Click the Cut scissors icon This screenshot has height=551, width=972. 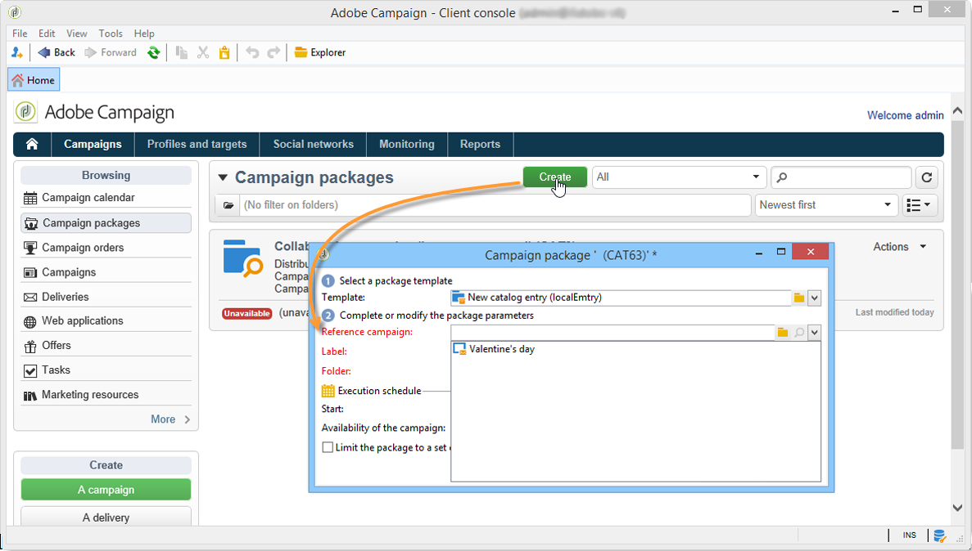(x=203, y=52)
